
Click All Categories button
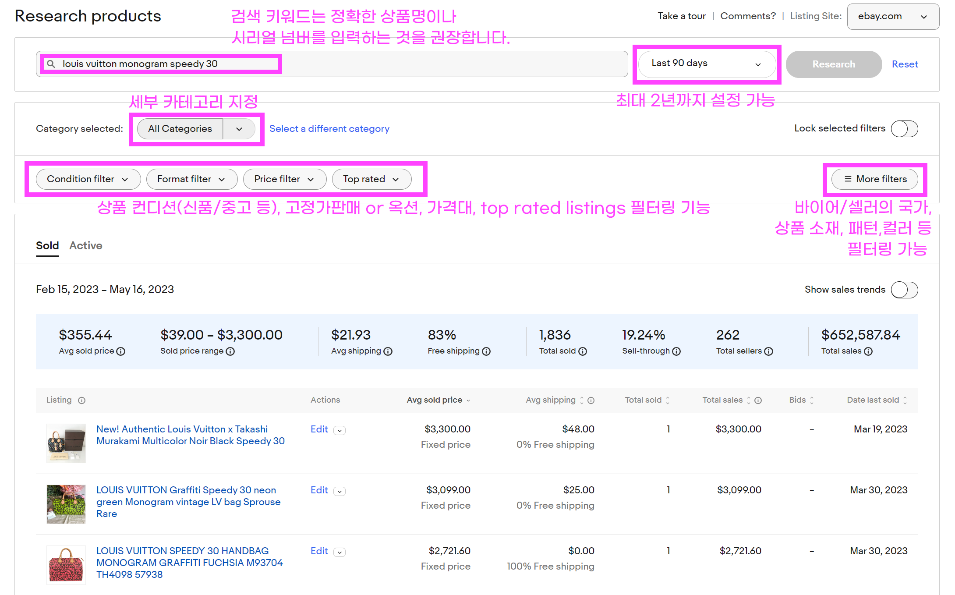point(180,129)
